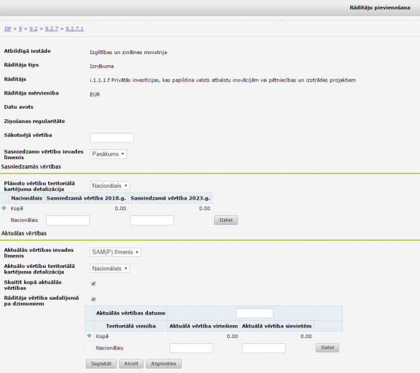Open the 9.2 breadcrumb link
Image resolution: width=420 pixels, height=373 pixels.
click(34, 29)
